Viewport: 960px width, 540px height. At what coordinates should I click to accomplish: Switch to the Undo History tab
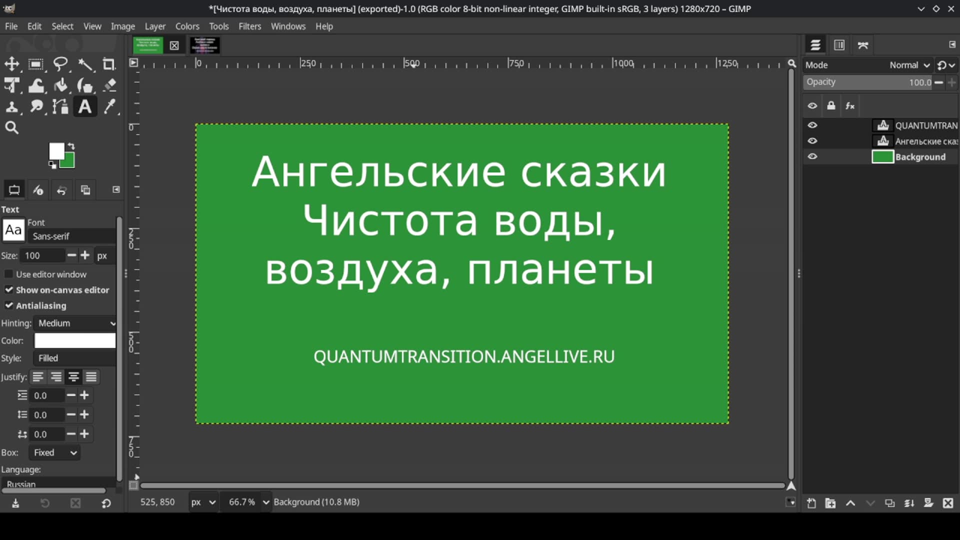[61, 190]
